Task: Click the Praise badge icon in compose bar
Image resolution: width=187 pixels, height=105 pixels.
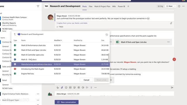Action: [x=91, y=87]
